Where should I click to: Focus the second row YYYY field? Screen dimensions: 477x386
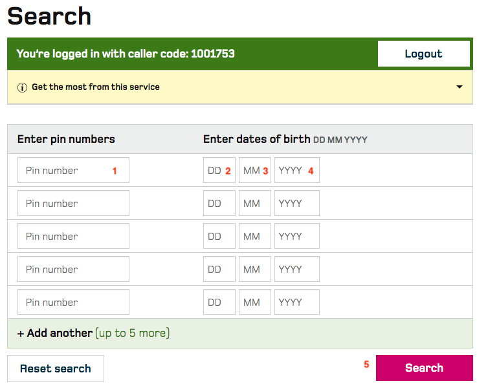coord(297,203)
